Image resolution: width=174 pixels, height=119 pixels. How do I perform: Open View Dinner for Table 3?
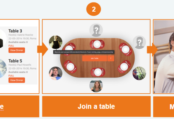click(x=17, y=50)
